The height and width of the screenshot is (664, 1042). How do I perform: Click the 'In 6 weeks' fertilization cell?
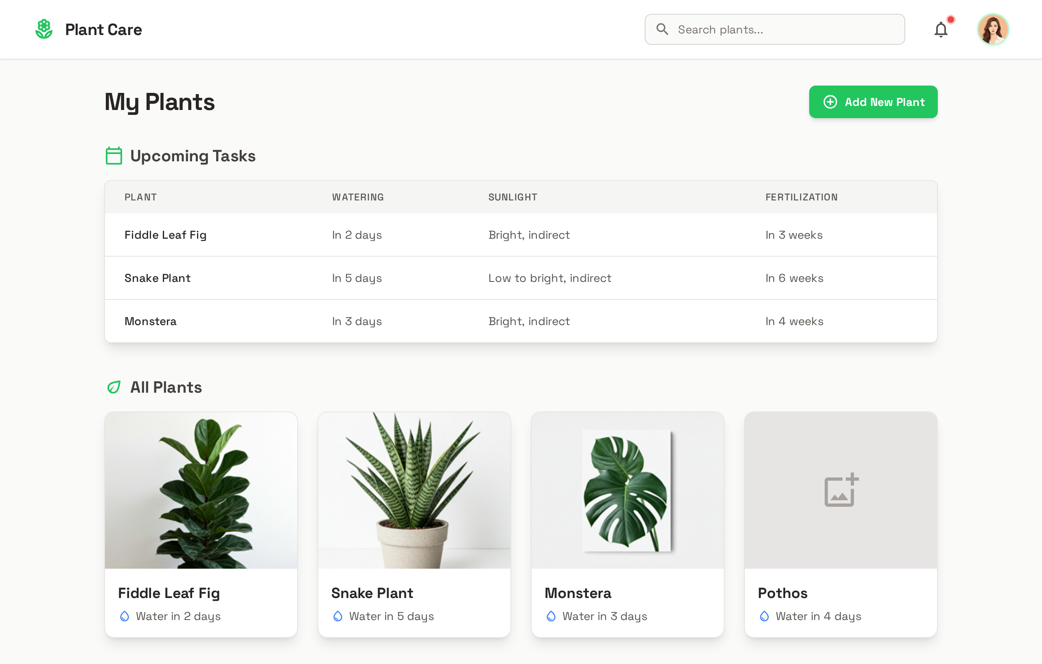pyautogui.click(x=795, y=278)
